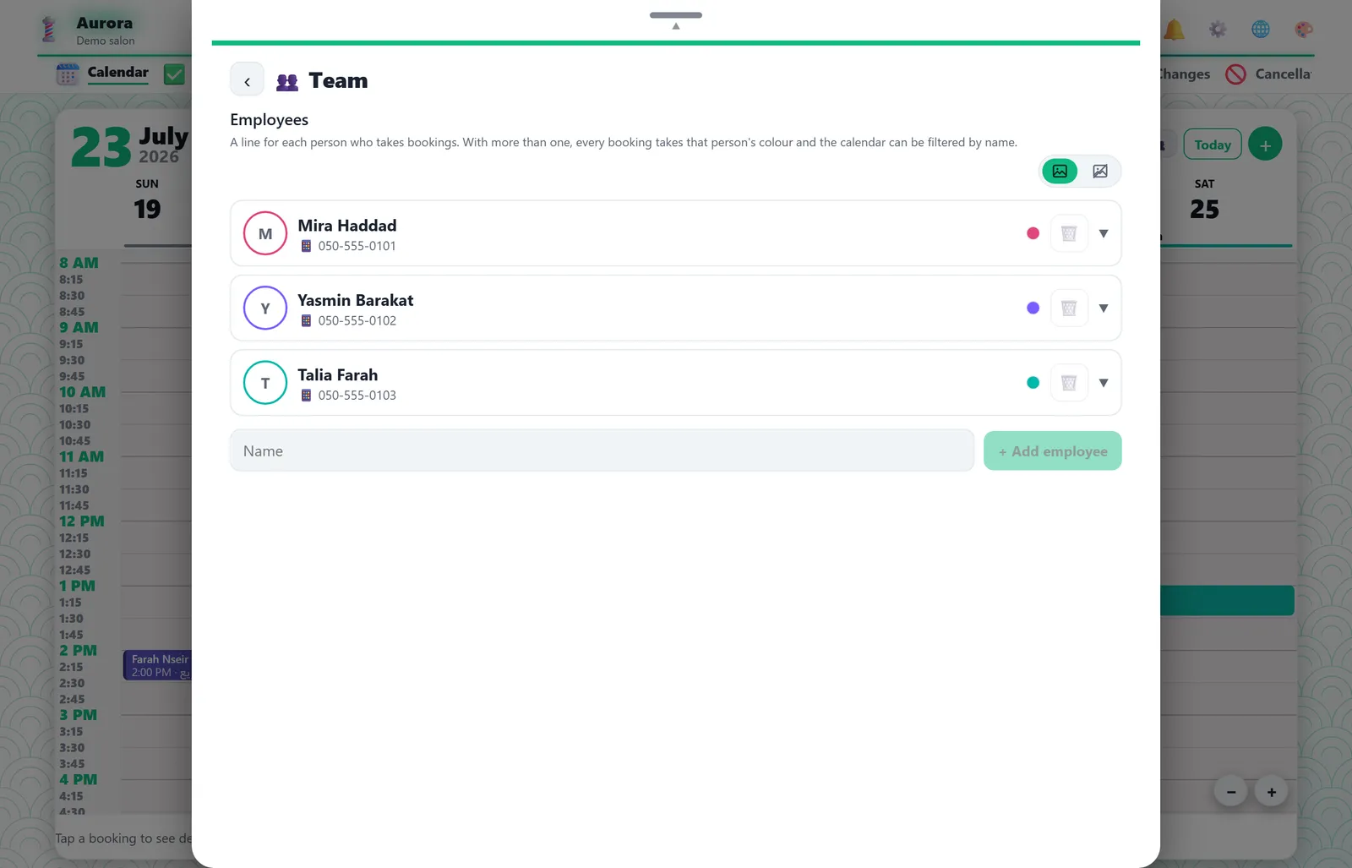Open the Cancellations tab
Screen dimensions: 1352x868
point(1268,74)
